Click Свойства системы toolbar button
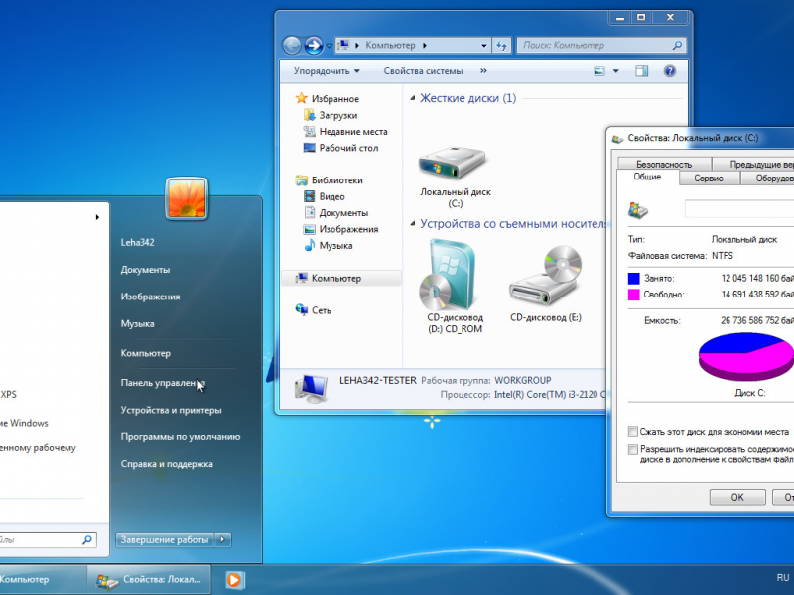The width and height of the screenshot is (794, 595). click(423, 71)
